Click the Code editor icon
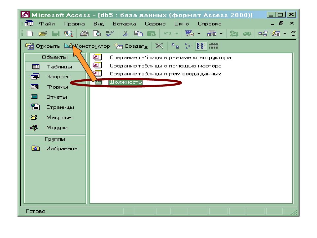 click(234, 33)
